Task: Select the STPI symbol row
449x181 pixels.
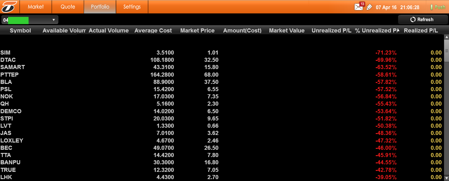Action: click(222, 119)
